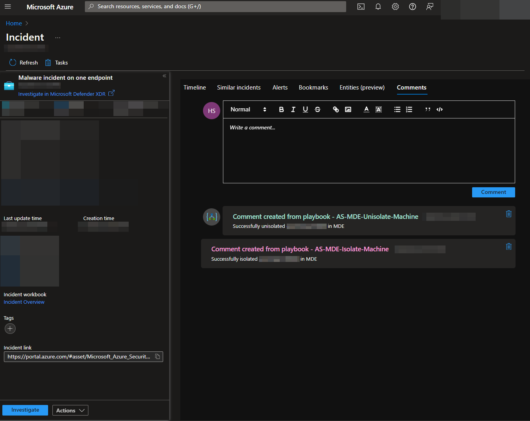Go to the Home breadcrumb link
This screenshot has width=530, height=421.
pos(14,23)
